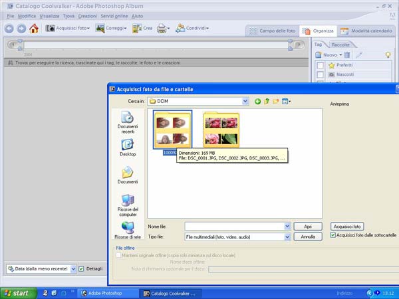Click the right timeline scroll arrow
The width and height of the screenshot is (399, 299).
299,45
